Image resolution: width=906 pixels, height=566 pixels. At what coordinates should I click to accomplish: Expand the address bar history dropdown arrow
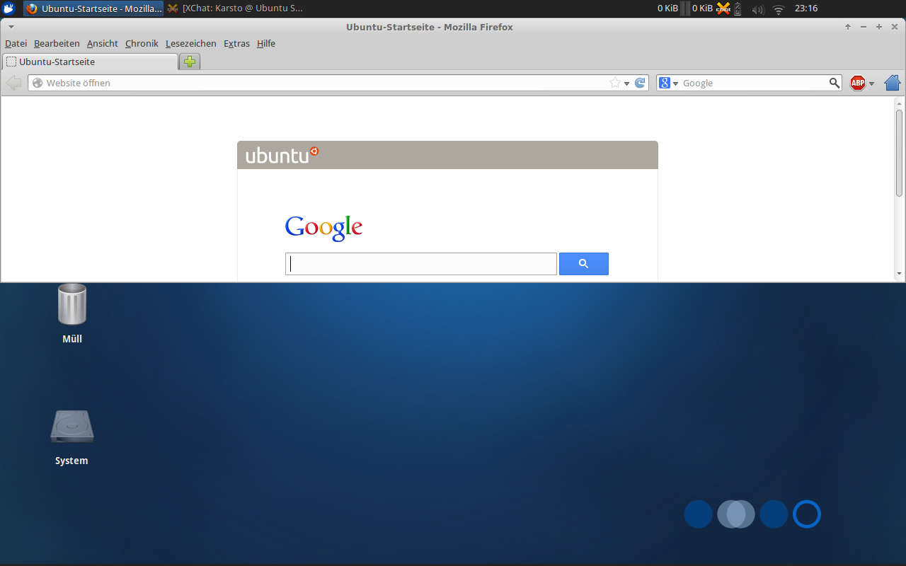[x=626, y=83]
